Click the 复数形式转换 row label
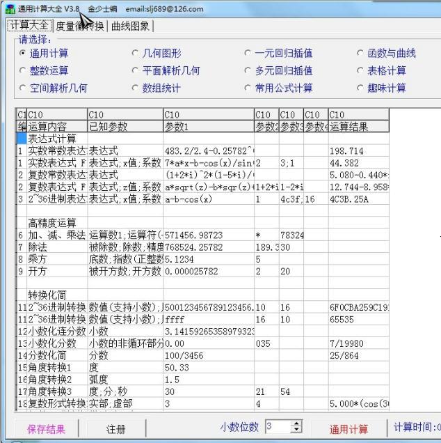 (57, 403)
